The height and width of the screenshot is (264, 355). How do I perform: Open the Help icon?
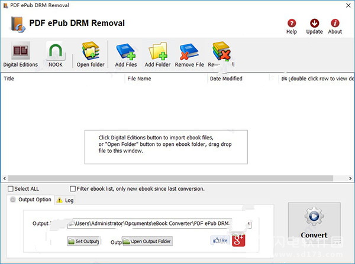292,26
